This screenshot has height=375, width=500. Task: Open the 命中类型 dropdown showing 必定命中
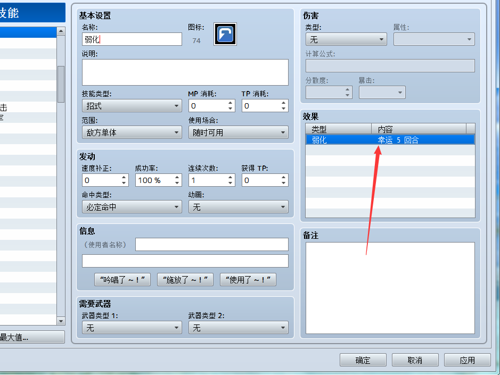point(132,207)
